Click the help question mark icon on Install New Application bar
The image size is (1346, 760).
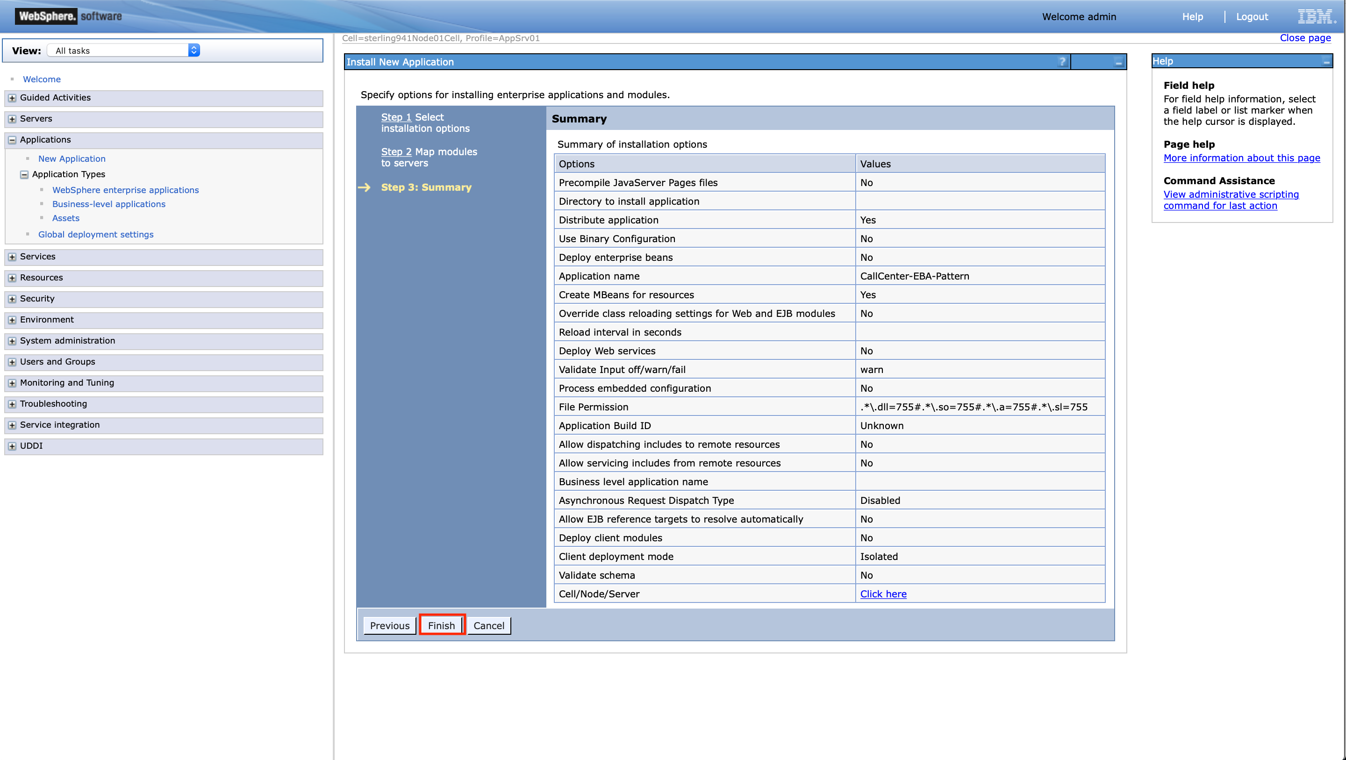pyautogui.click(x=1062, y=62)
